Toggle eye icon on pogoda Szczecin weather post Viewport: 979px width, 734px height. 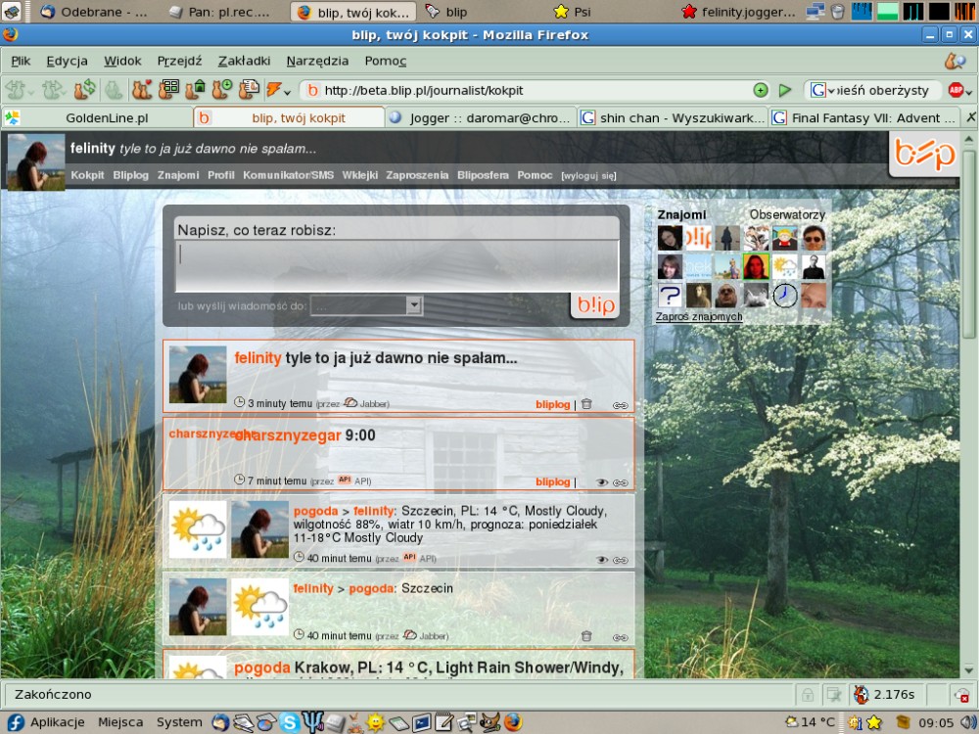tap(602, 560)
